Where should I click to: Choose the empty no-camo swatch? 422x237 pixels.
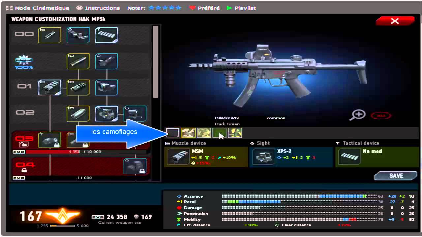point(173,133)
